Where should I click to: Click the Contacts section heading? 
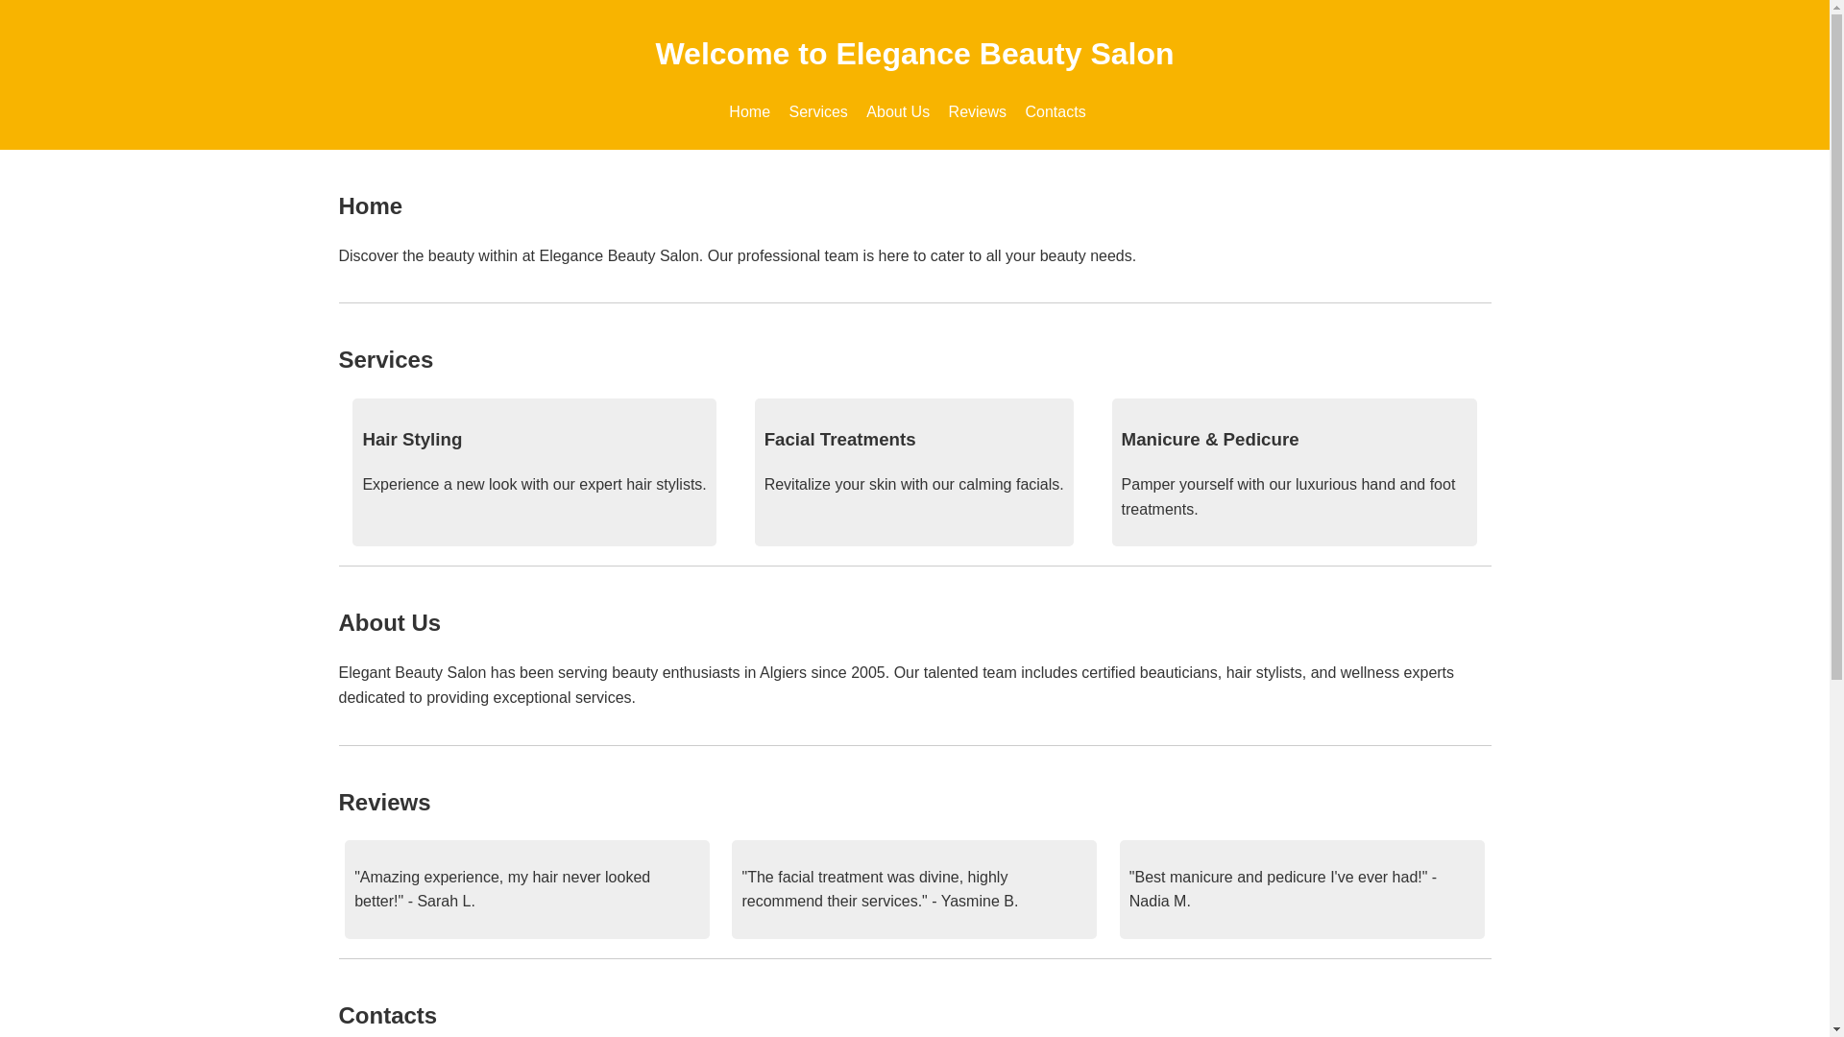pyautogui.click(x=387, y=1016)
